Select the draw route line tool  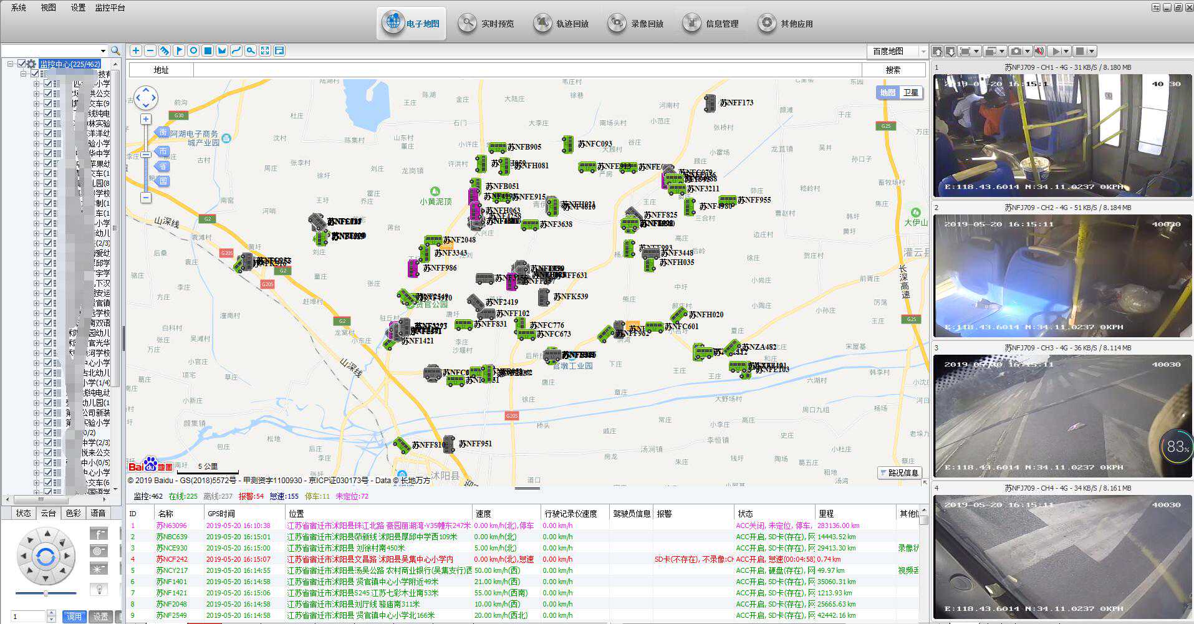coord(236,50)
